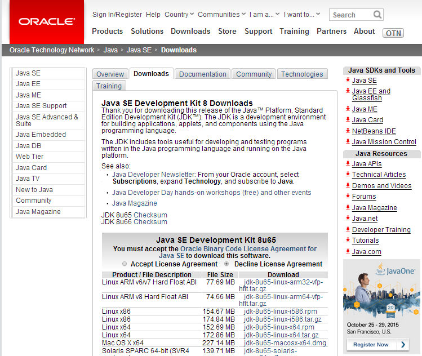The height and width of the screenshot is (356, 422).
Task: Click red download arrow beside Java SE
Action: coord(348,81)
